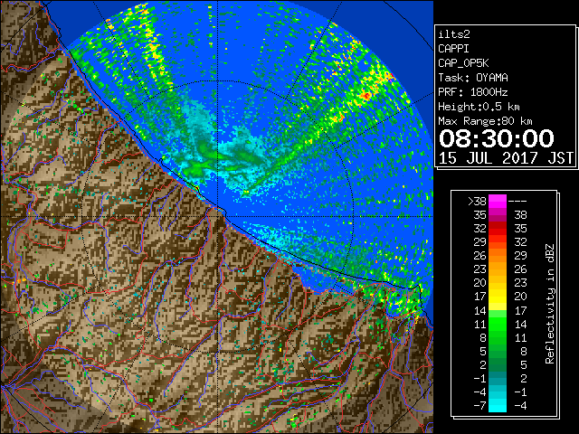This screenshot has width=579, height=434.
Task: Click the red 32–35 dBZ legend color
Action: click(498, 229)
